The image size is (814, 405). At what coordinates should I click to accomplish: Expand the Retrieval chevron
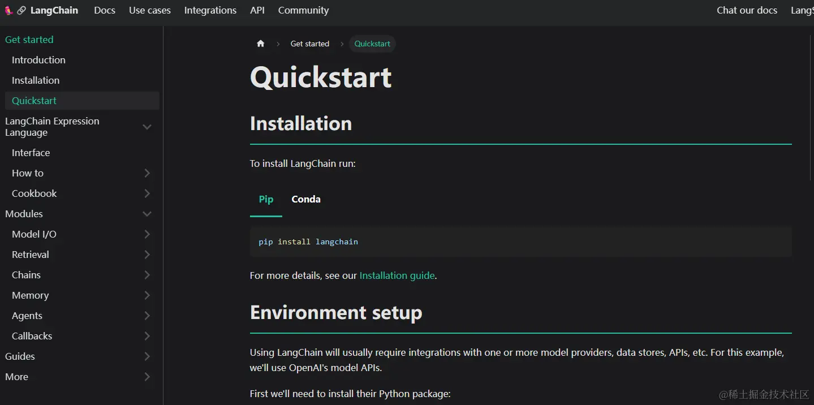147,255
